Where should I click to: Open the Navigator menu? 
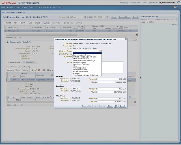tap(11, 7)
